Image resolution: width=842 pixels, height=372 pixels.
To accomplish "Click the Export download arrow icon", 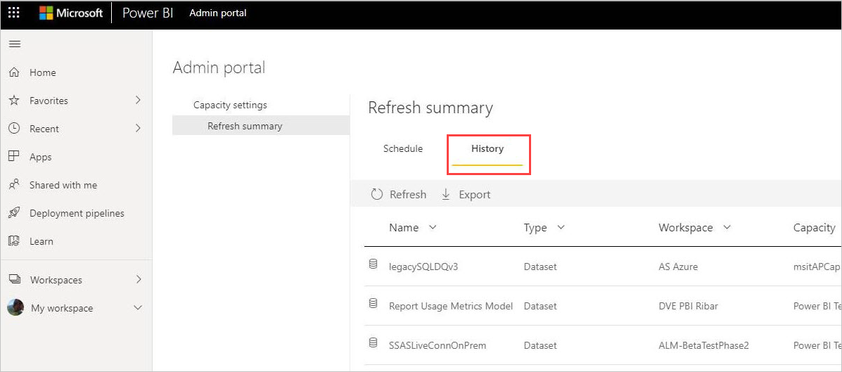I will [x=446, y=194].
